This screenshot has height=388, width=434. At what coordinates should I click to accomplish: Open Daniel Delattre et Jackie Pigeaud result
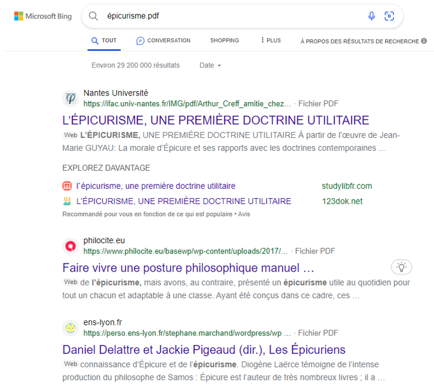click(x=204, y=350)
